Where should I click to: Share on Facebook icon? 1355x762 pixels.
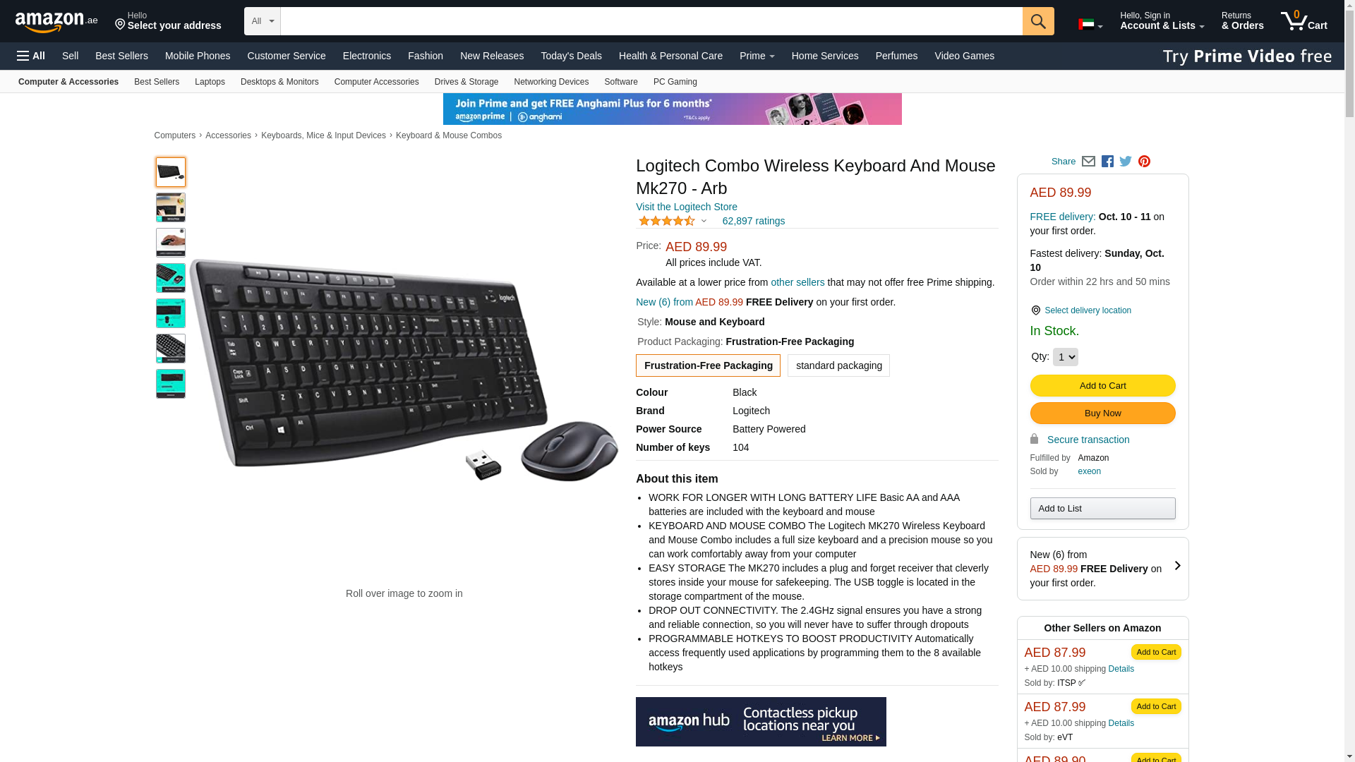tap(1107, 162)
